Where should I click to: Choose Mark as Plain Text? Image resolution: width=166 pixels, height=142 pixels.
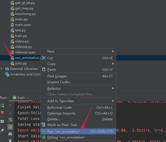pos(78,125)
